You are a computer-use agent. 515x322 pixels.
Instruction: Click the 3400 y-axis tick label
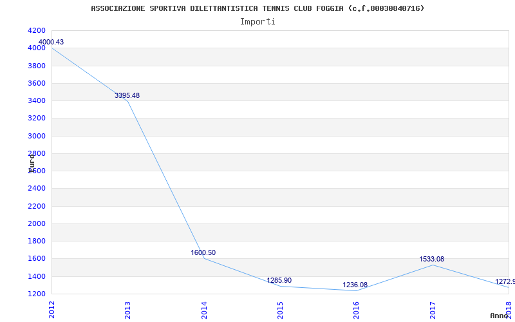coord(37,100)
